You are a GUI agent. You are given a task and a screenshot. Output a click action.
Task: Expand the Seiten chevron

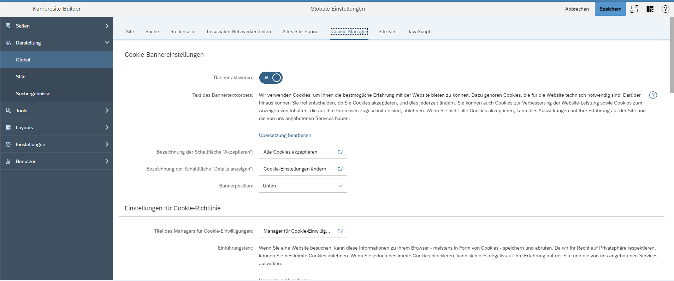click(x=107, y=26)
